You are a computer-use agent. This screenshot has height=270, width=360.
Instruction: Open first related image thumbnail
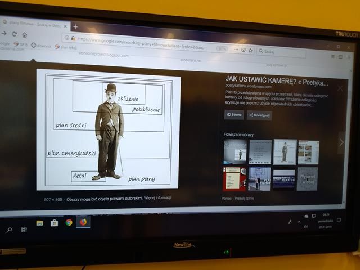pyautogui.click(x=235, y=151)
